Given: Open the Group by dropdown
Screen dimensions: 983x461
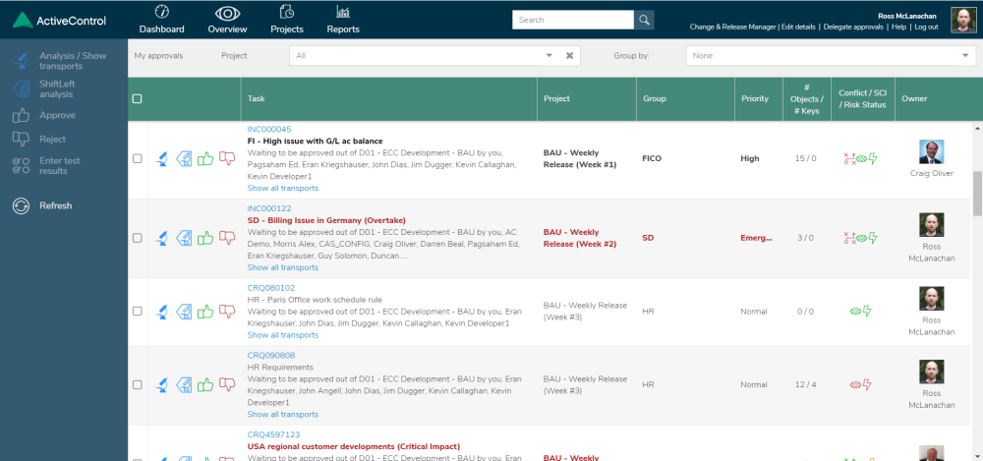Looking at the screenshot, I should pyautogui.click(x=831, y=56).
